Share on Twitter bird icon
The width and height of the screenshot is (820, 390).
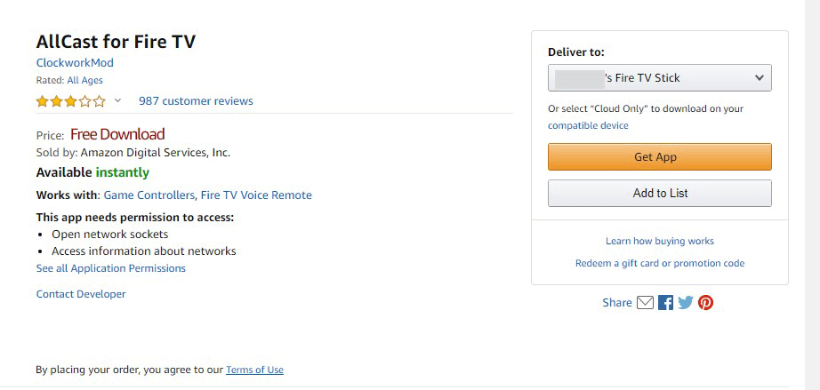pyautogui.click(x=686, y=302)
